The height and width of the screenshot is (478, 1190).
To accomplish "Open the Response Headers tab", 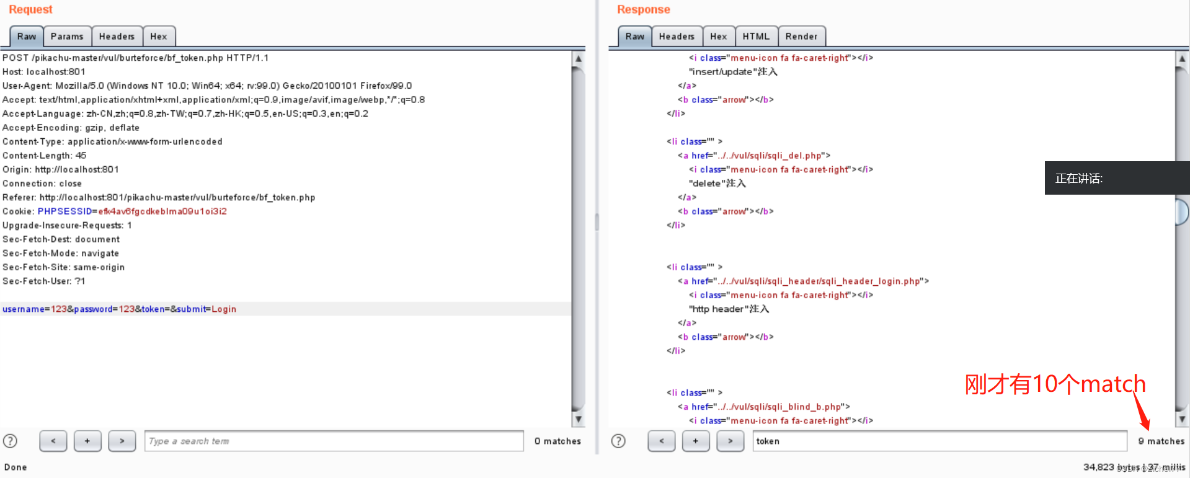I will pyautogui.click(x=677, y=37).
